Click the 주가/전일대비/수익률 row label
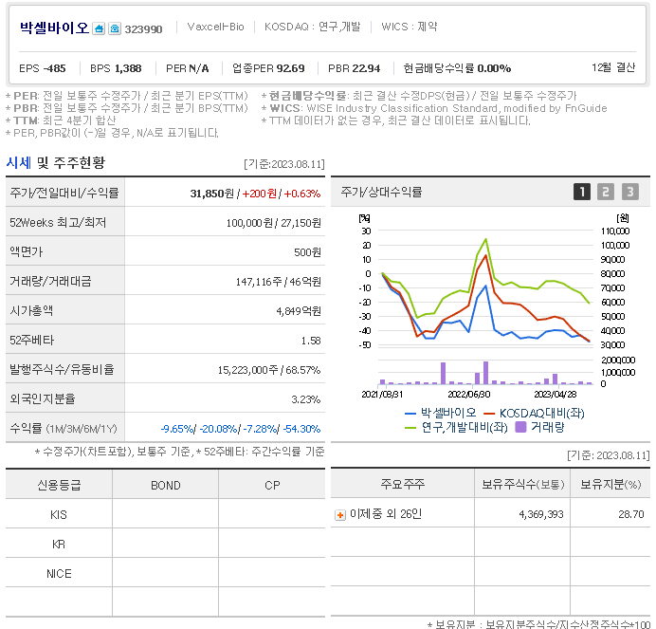Screen dimensions: 656x629 [x=64, y=193]
